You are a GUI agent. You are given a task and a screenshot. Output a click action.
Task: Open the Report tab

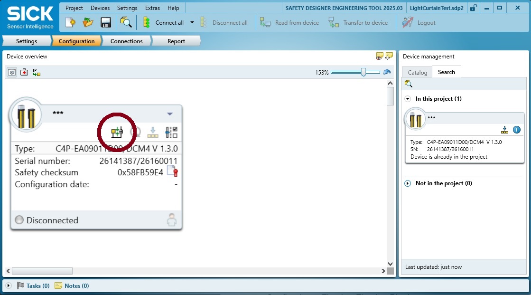(176, 41)
